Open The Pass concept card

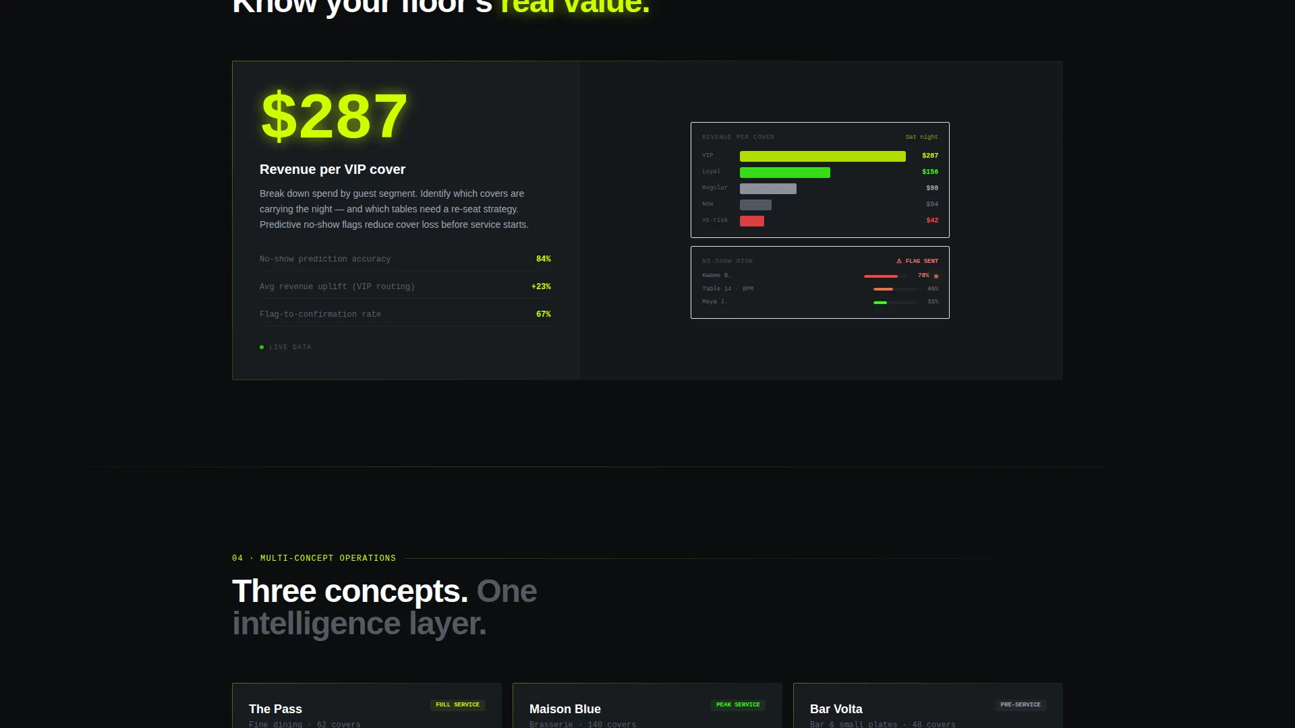[x=367, y=706]
